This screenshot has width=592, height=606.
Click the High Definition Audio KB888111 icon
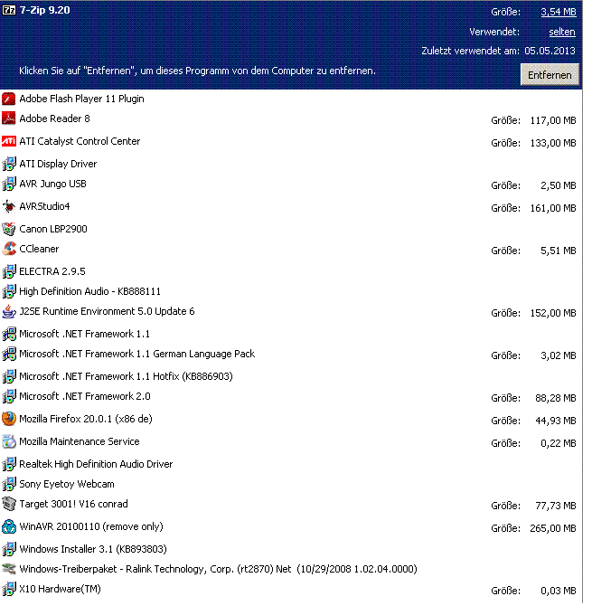8,291
